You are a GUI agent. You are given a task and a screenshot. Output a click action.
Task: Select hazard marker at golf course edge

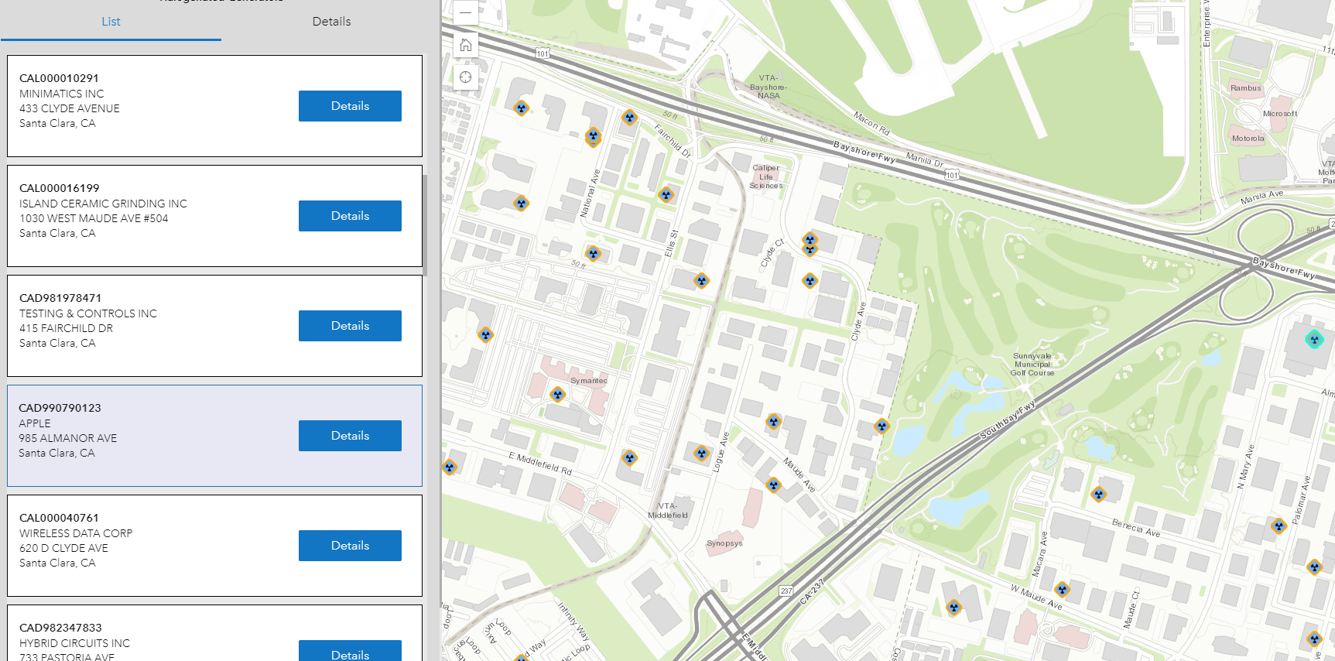pos(881,426)
